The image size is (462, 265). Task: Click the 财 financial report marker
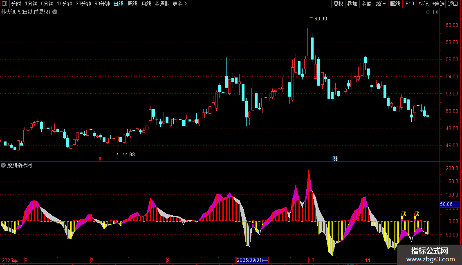(335, 159)
